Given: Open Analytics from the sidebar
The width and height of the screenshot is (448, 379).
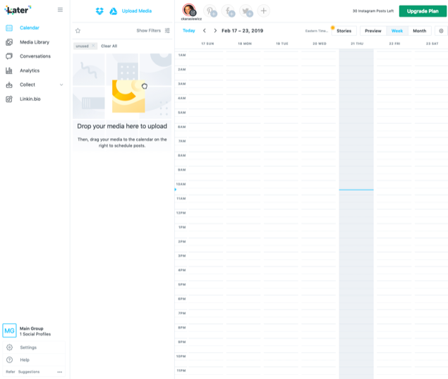Looking at the screenshot, I should [x=30, y=70].
